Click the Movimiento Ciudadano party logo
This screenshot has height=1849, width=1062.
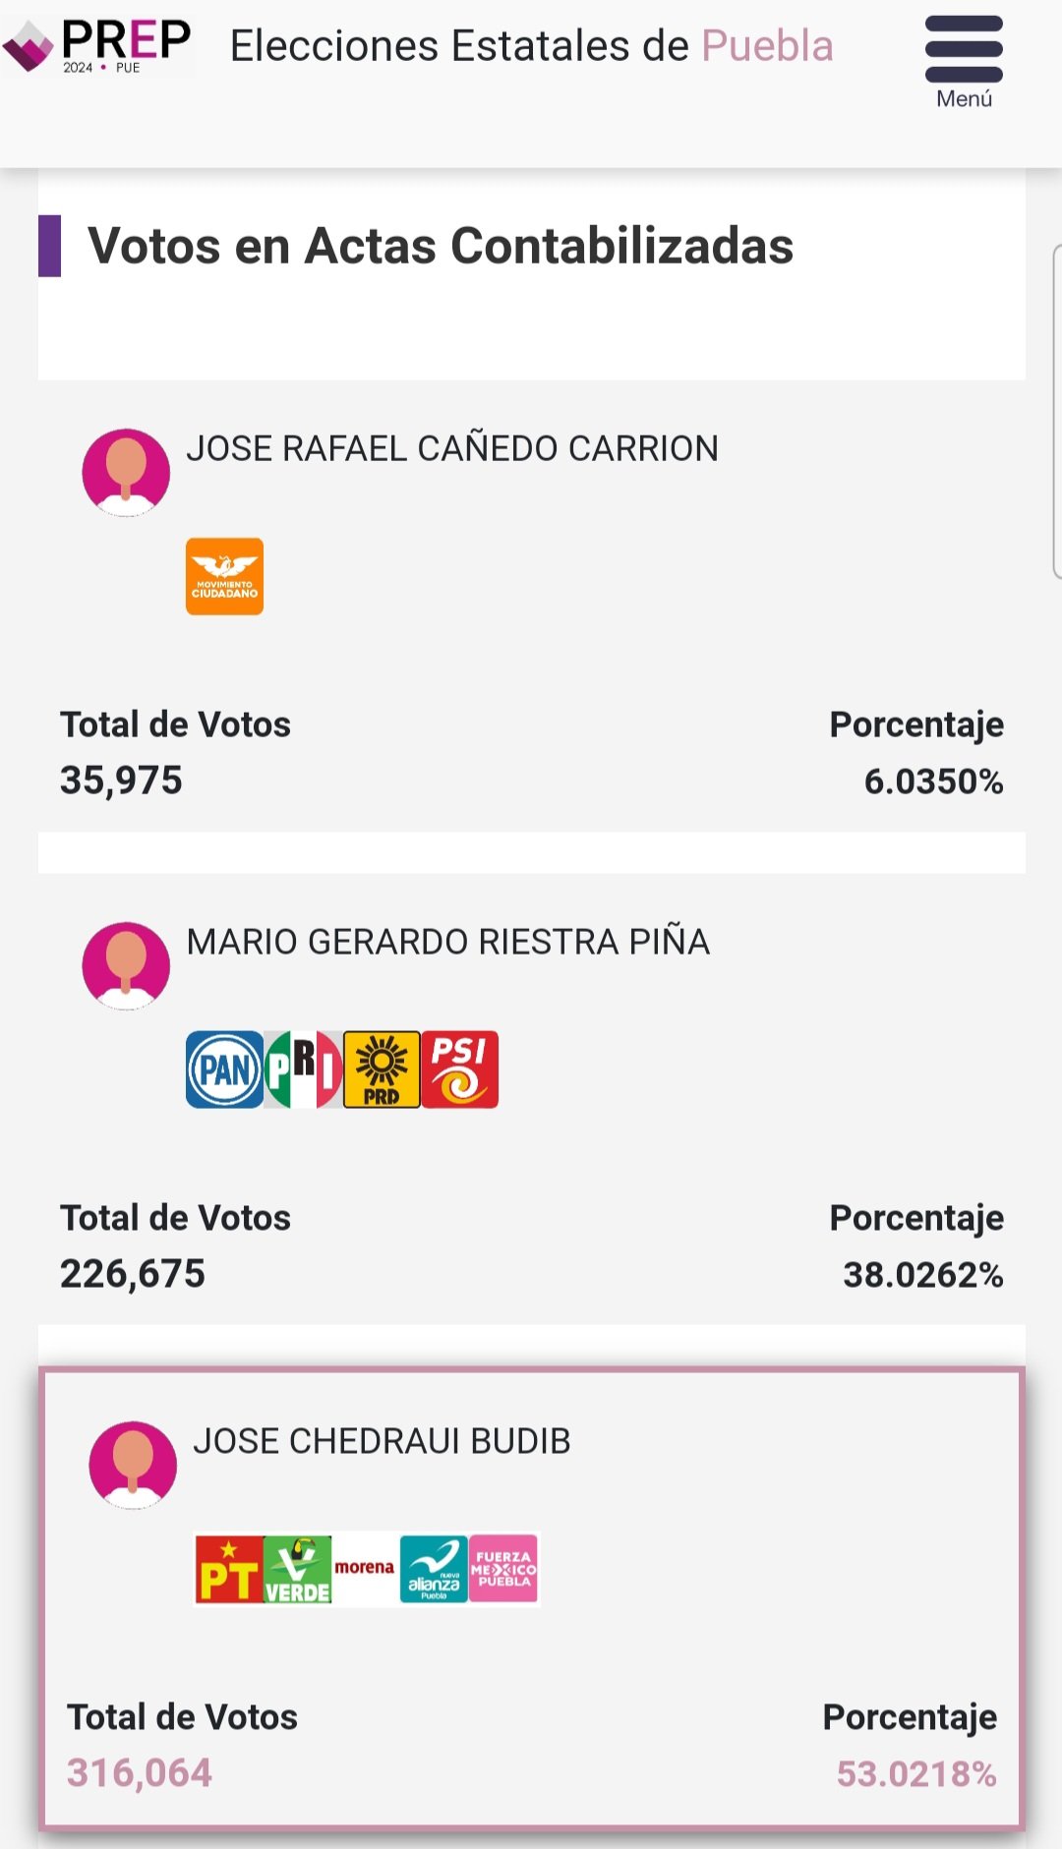224,576
